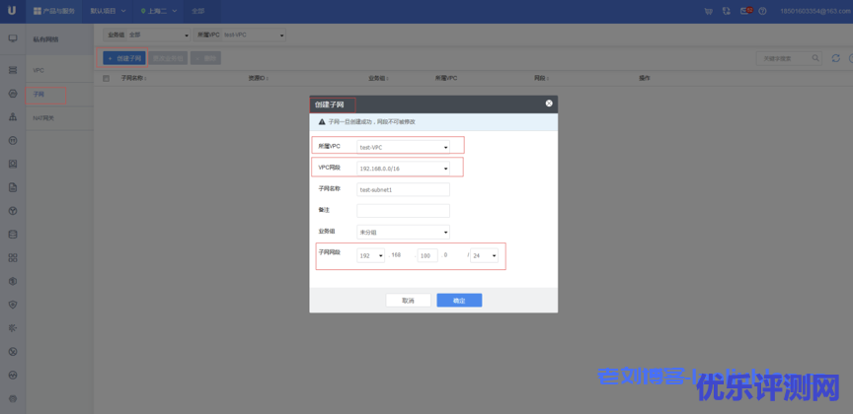Focus the empty 备注 field
The width and height of the screenshot is (853, 414).
click(x=403, y=211)
